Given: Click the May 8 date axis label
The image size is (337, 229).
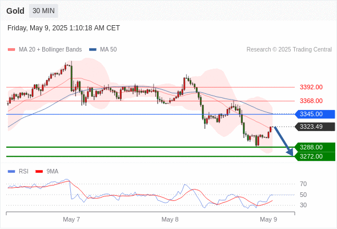Looking at the screenshot, I should (170, 219).
